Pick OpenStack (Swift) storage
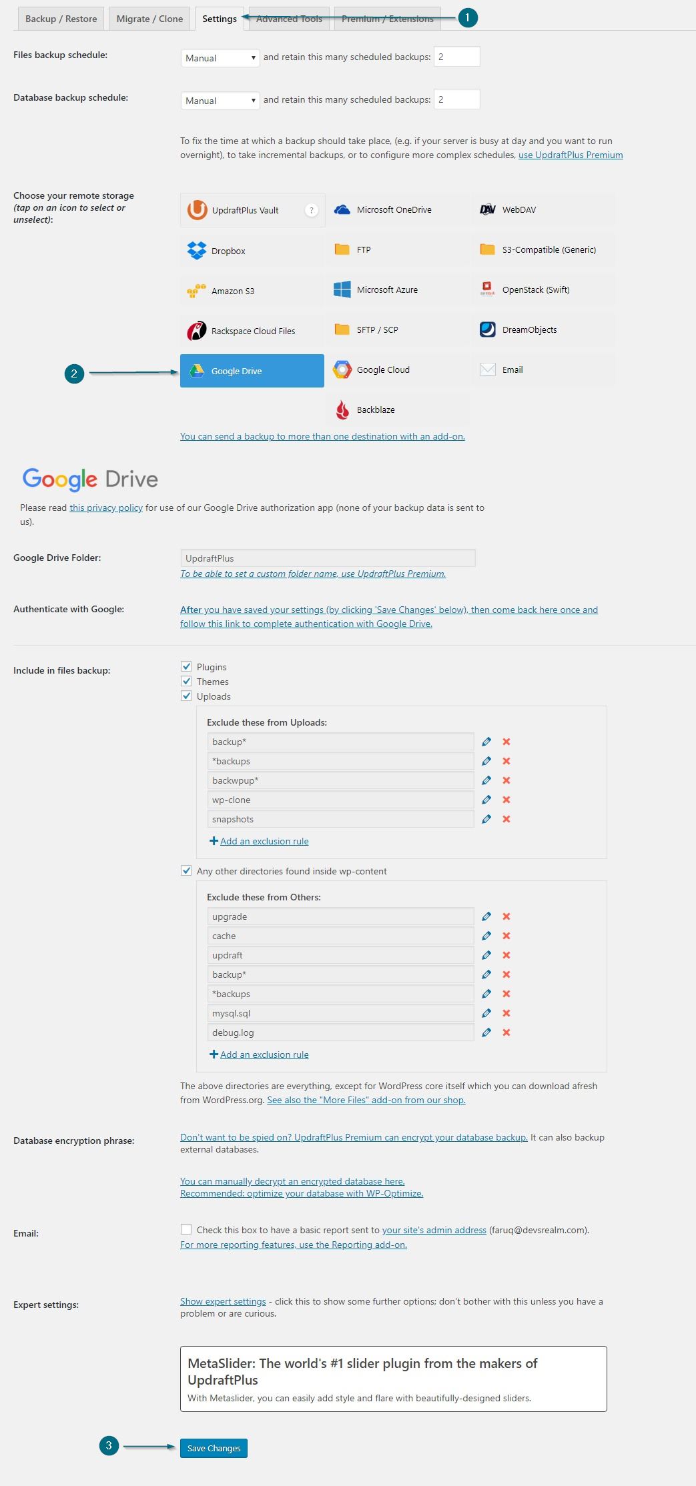The image size is (696, 1486). [x=543, y=290]
